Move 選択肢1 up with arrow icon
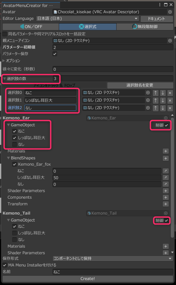The image size is (176, 285). [x=156, y=101]
